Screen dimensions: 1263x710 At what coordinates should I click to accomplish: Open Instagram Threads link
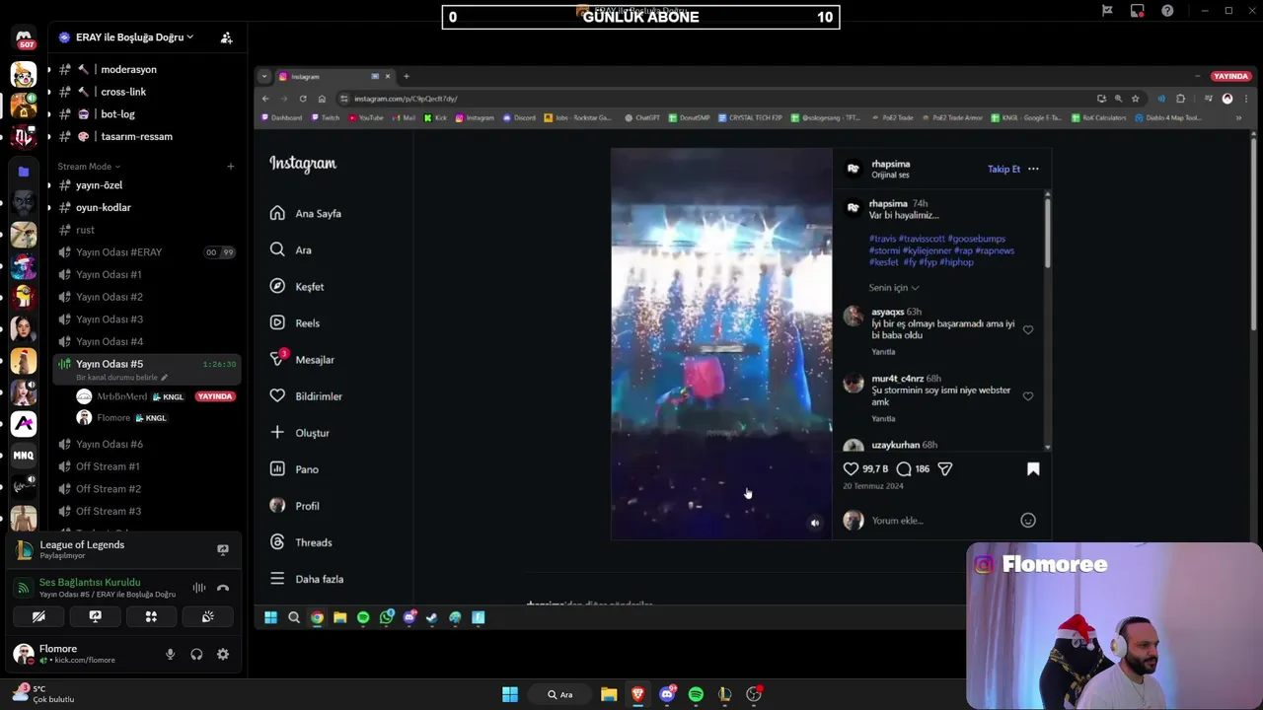coord(300,542)
